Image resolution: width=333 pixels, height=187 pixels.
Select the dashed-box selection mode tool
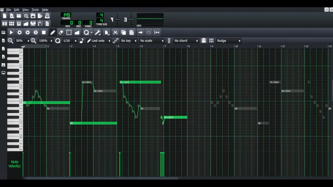[69, 33]
